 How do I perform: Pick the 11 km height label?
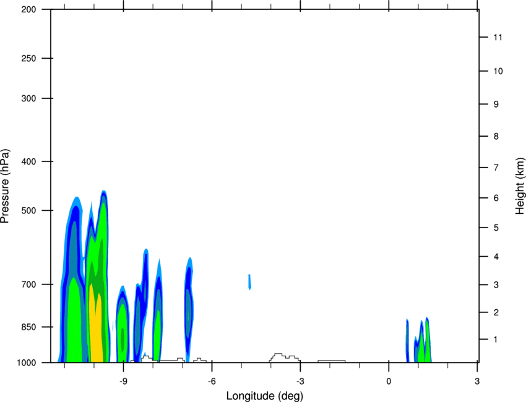(x=498, y=37)
